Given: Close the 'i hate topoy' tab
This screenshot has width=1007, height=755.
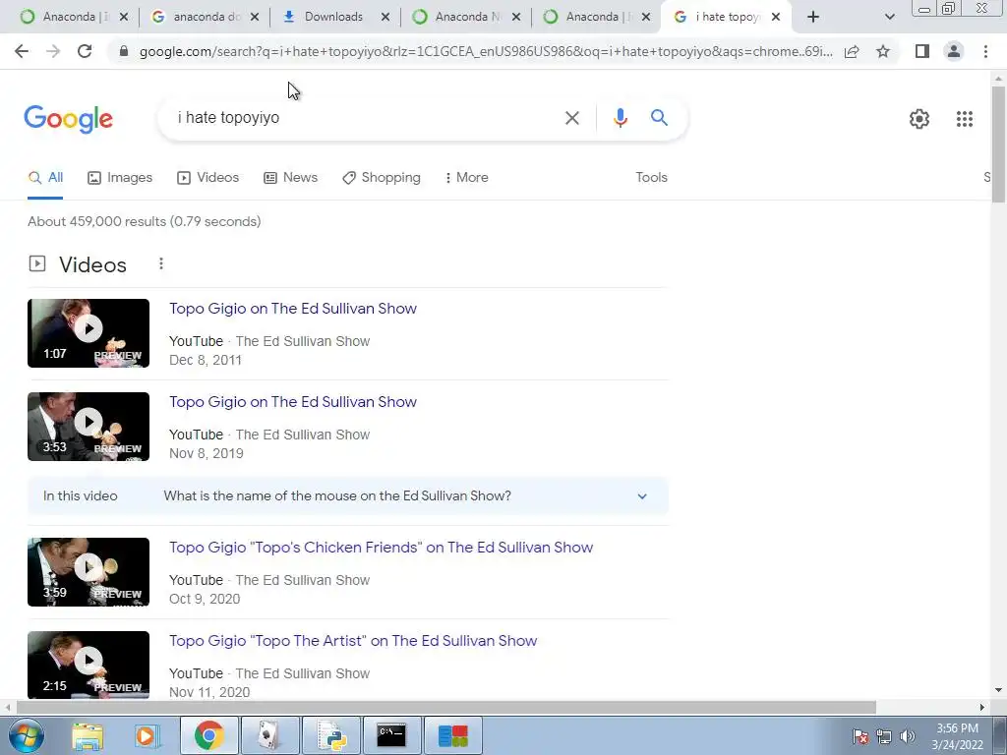Looking at the screenshot, I should [x=776, y=18].
